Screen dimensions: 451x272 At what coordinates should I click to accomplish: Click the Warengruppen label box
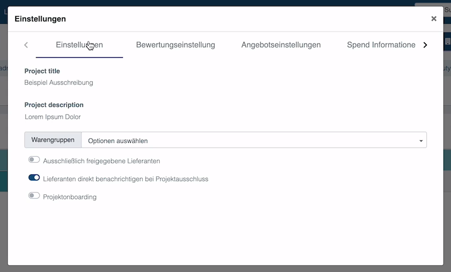(53, 140)
